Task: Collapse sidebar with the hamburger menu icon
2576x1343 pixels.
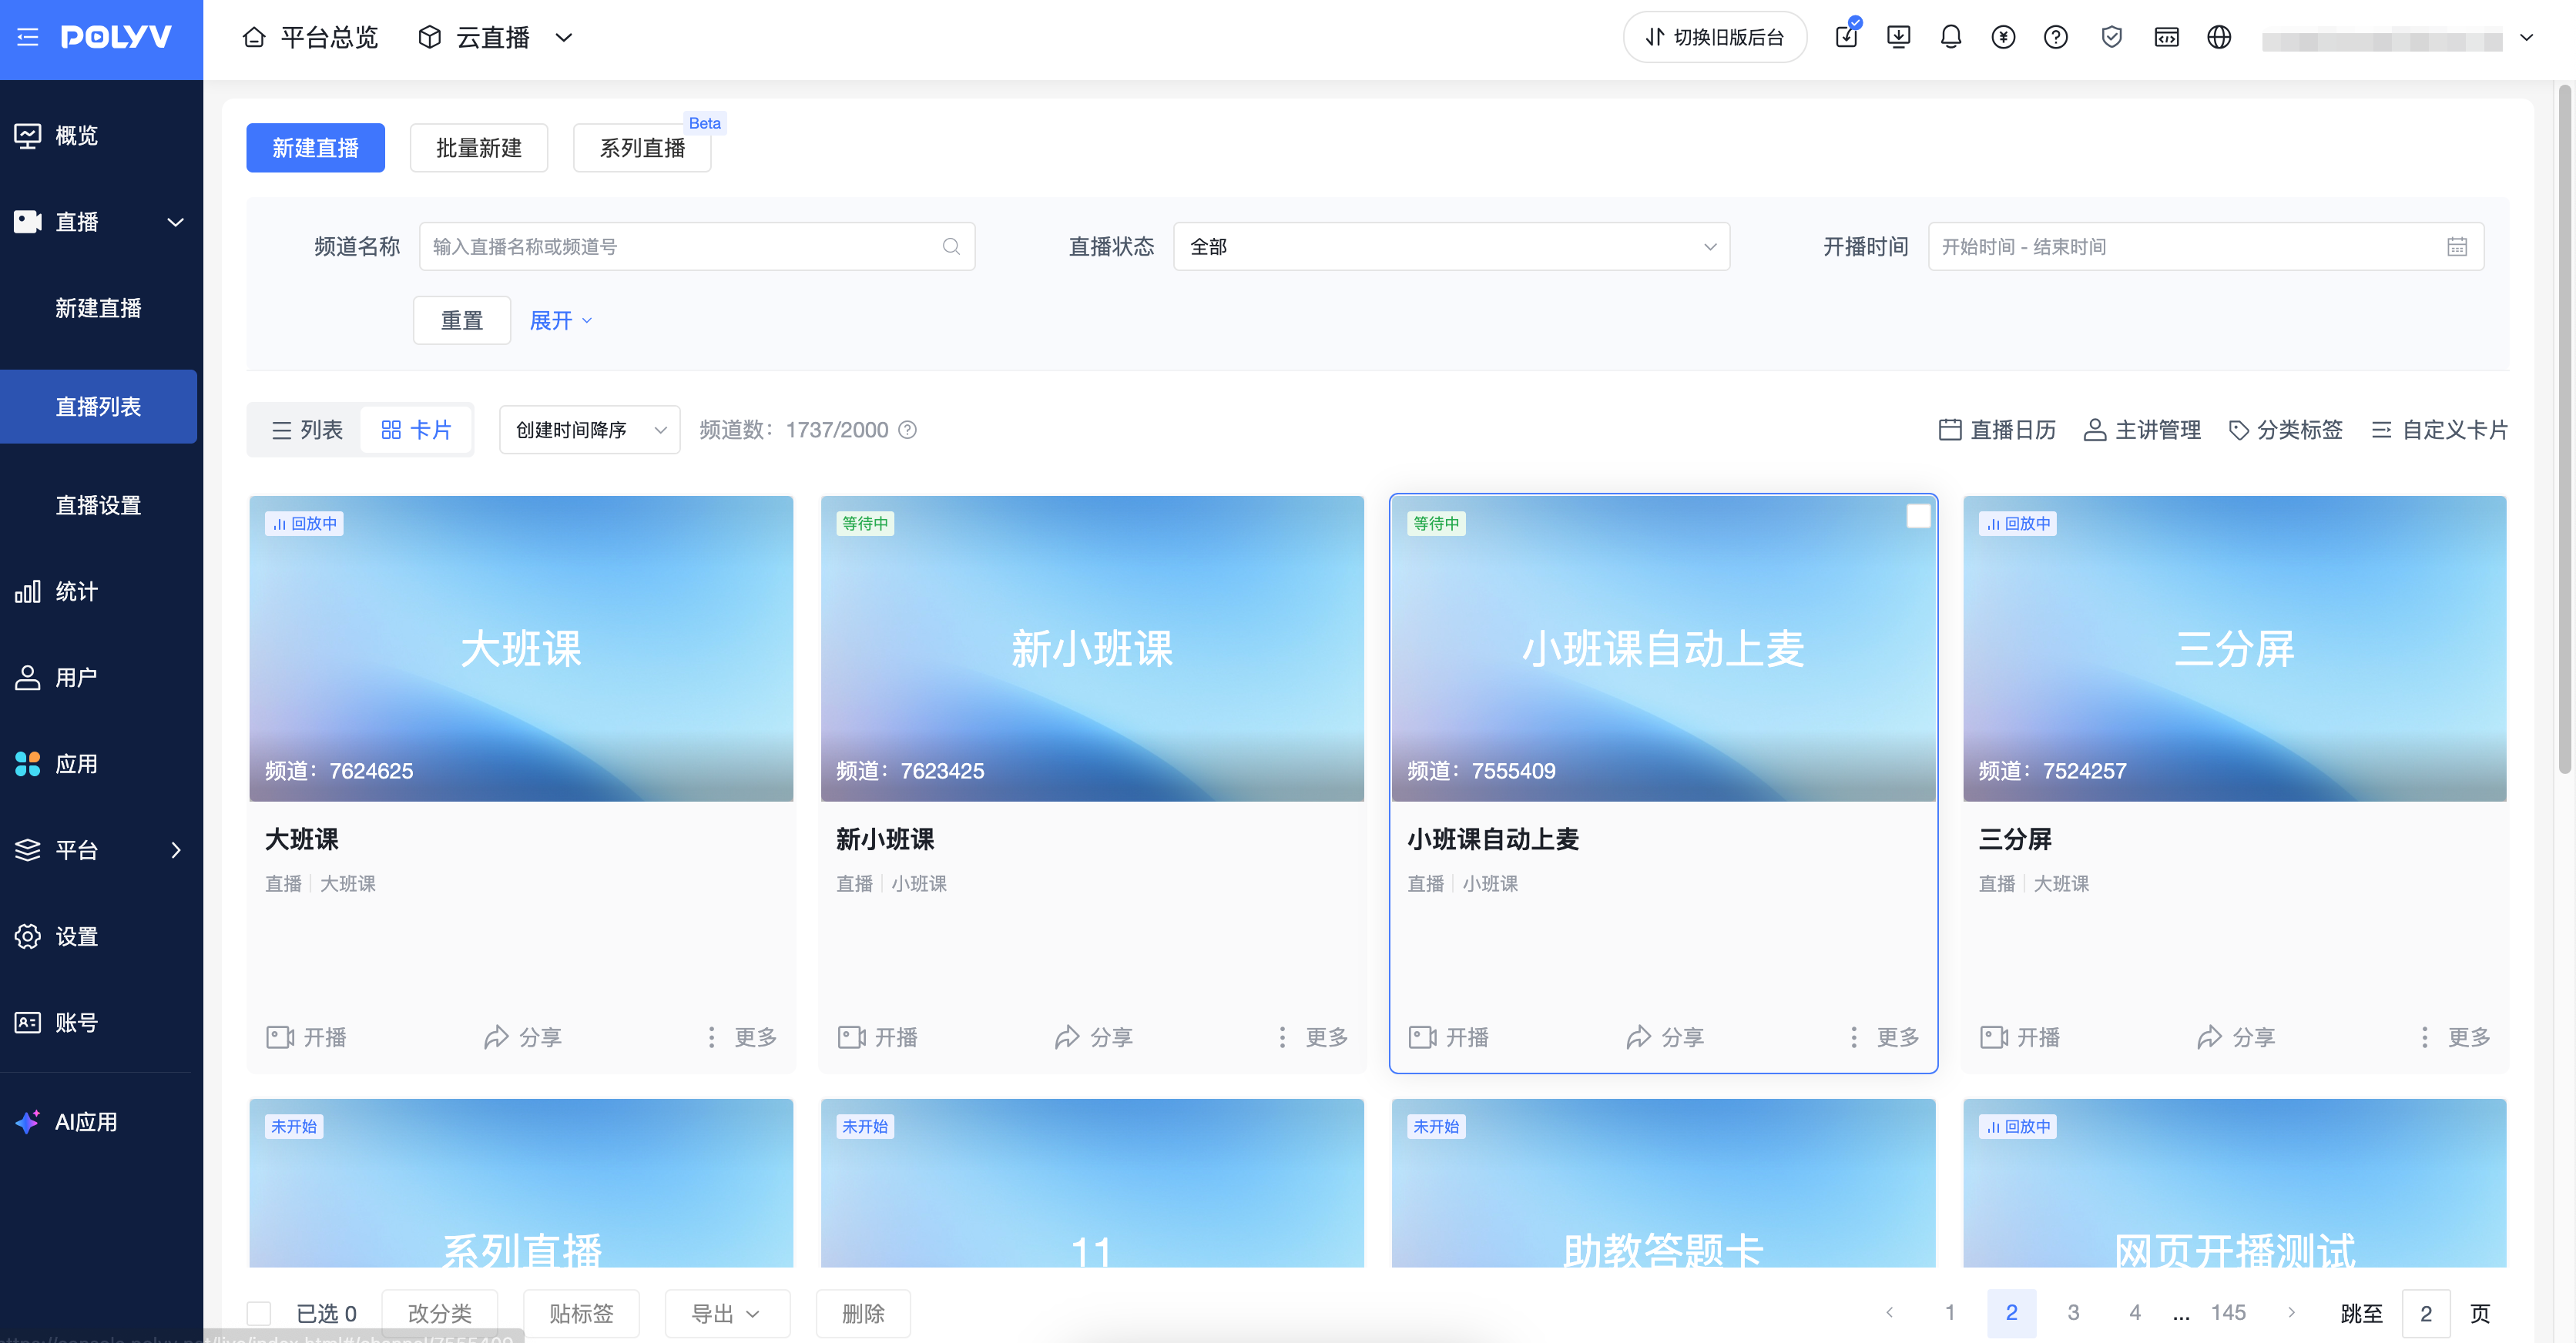Action: click(27, 37)
